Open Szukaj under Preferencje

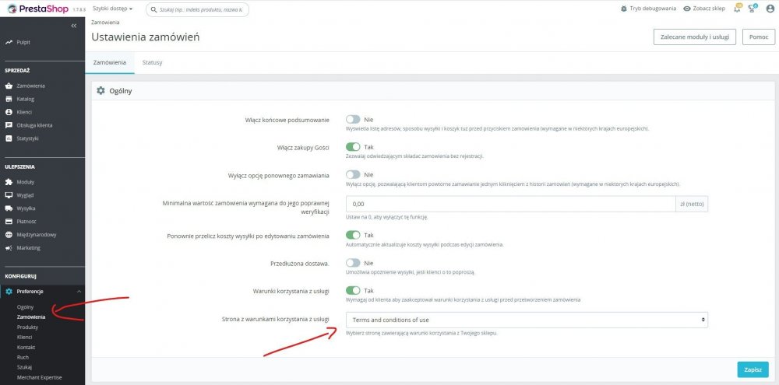[x=24, y=367]
